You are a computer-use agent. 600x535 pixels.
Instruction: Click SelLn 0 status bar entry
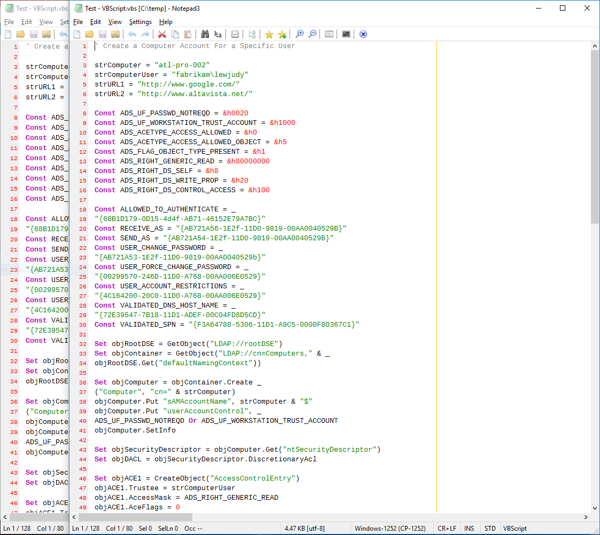(x=168, y=529)
